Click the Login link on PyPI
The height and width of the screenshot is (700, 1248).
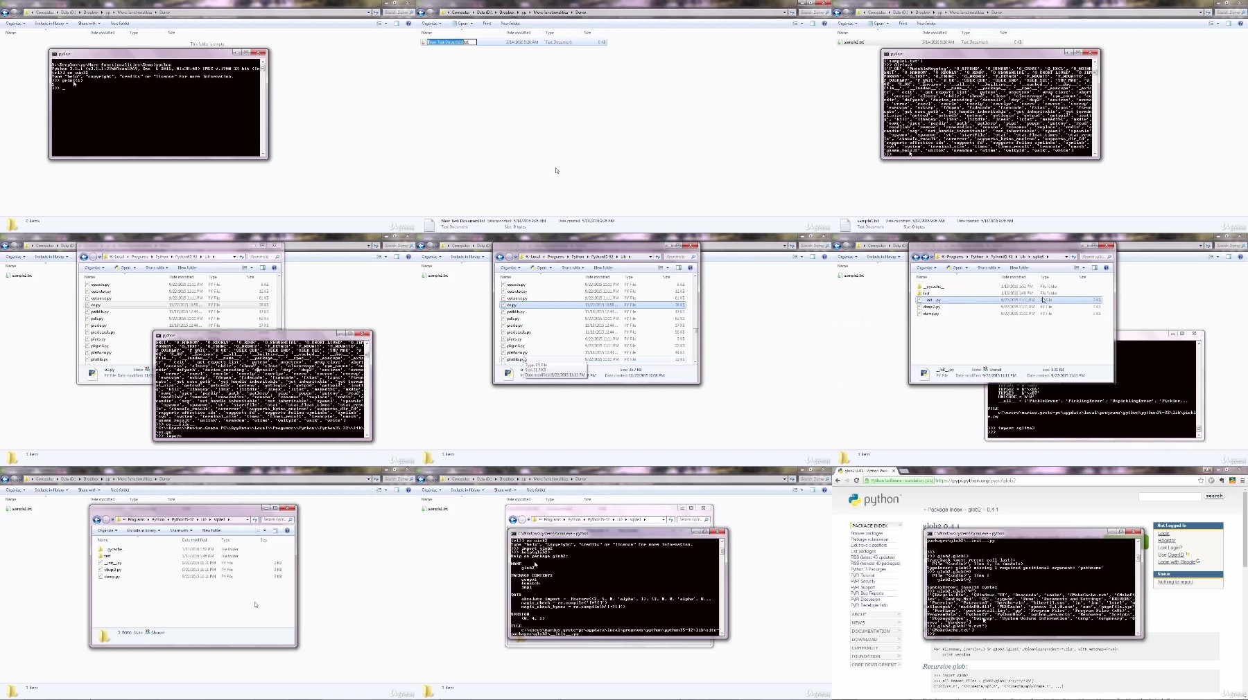[1163, 533]
